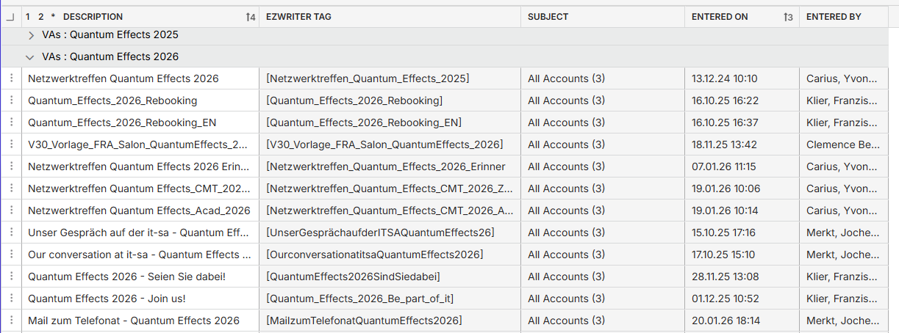Image resolution: width=899 pixels, height=333 pixels.
Task: Open row menu for Unser Gespräch auf der it-sa
Action: click(x=11, y=233)
